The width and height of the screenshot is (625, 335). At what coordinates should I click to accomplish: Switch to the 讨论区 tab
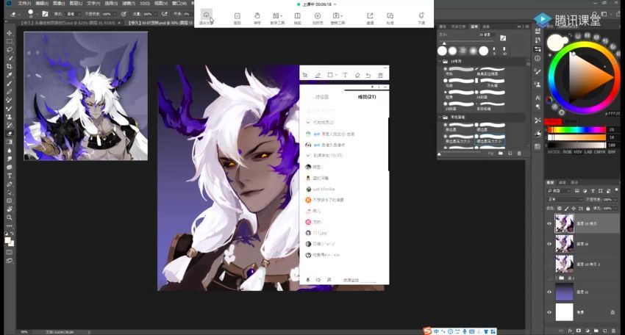pyautogui.click(x=321, y=97)
